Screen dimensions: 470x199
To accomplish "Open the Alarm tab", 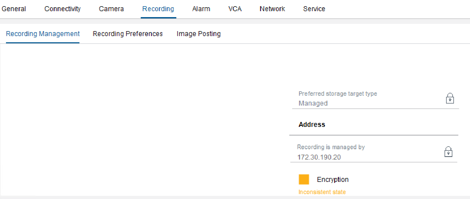I will [201, 9].
